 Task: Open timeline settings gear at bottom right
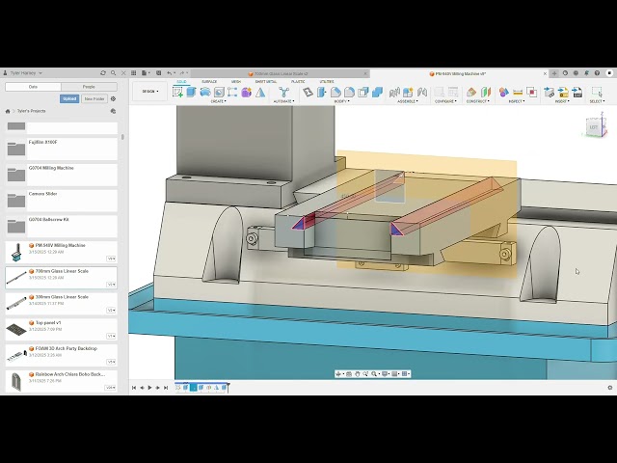point(610,388)
